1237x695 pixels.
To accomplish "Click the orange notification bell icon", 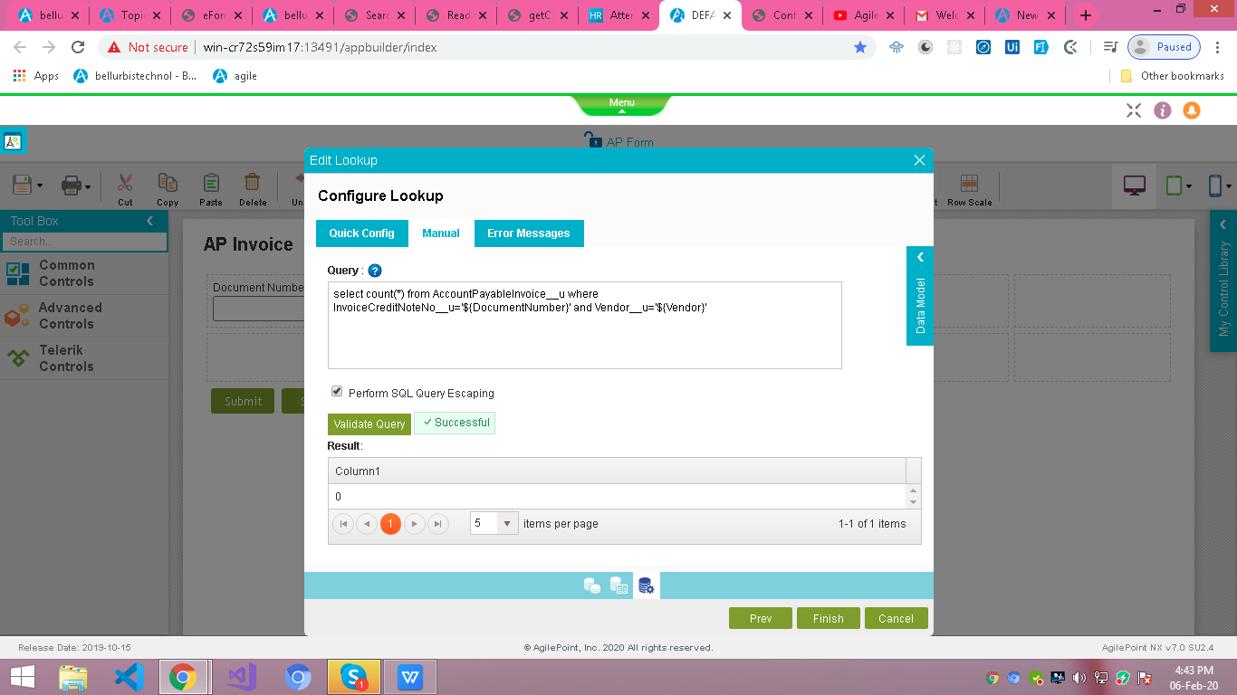I will [x=1192, y=110].
